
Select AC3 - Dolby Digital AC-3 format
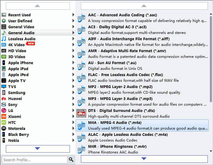click(142, 30)
